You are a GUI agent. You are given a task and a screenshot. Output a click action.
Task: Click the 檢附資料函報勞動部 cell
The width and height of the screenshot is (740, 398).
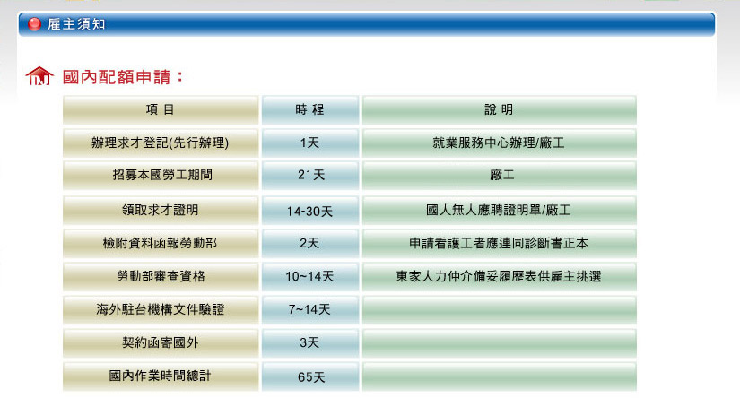160,244
